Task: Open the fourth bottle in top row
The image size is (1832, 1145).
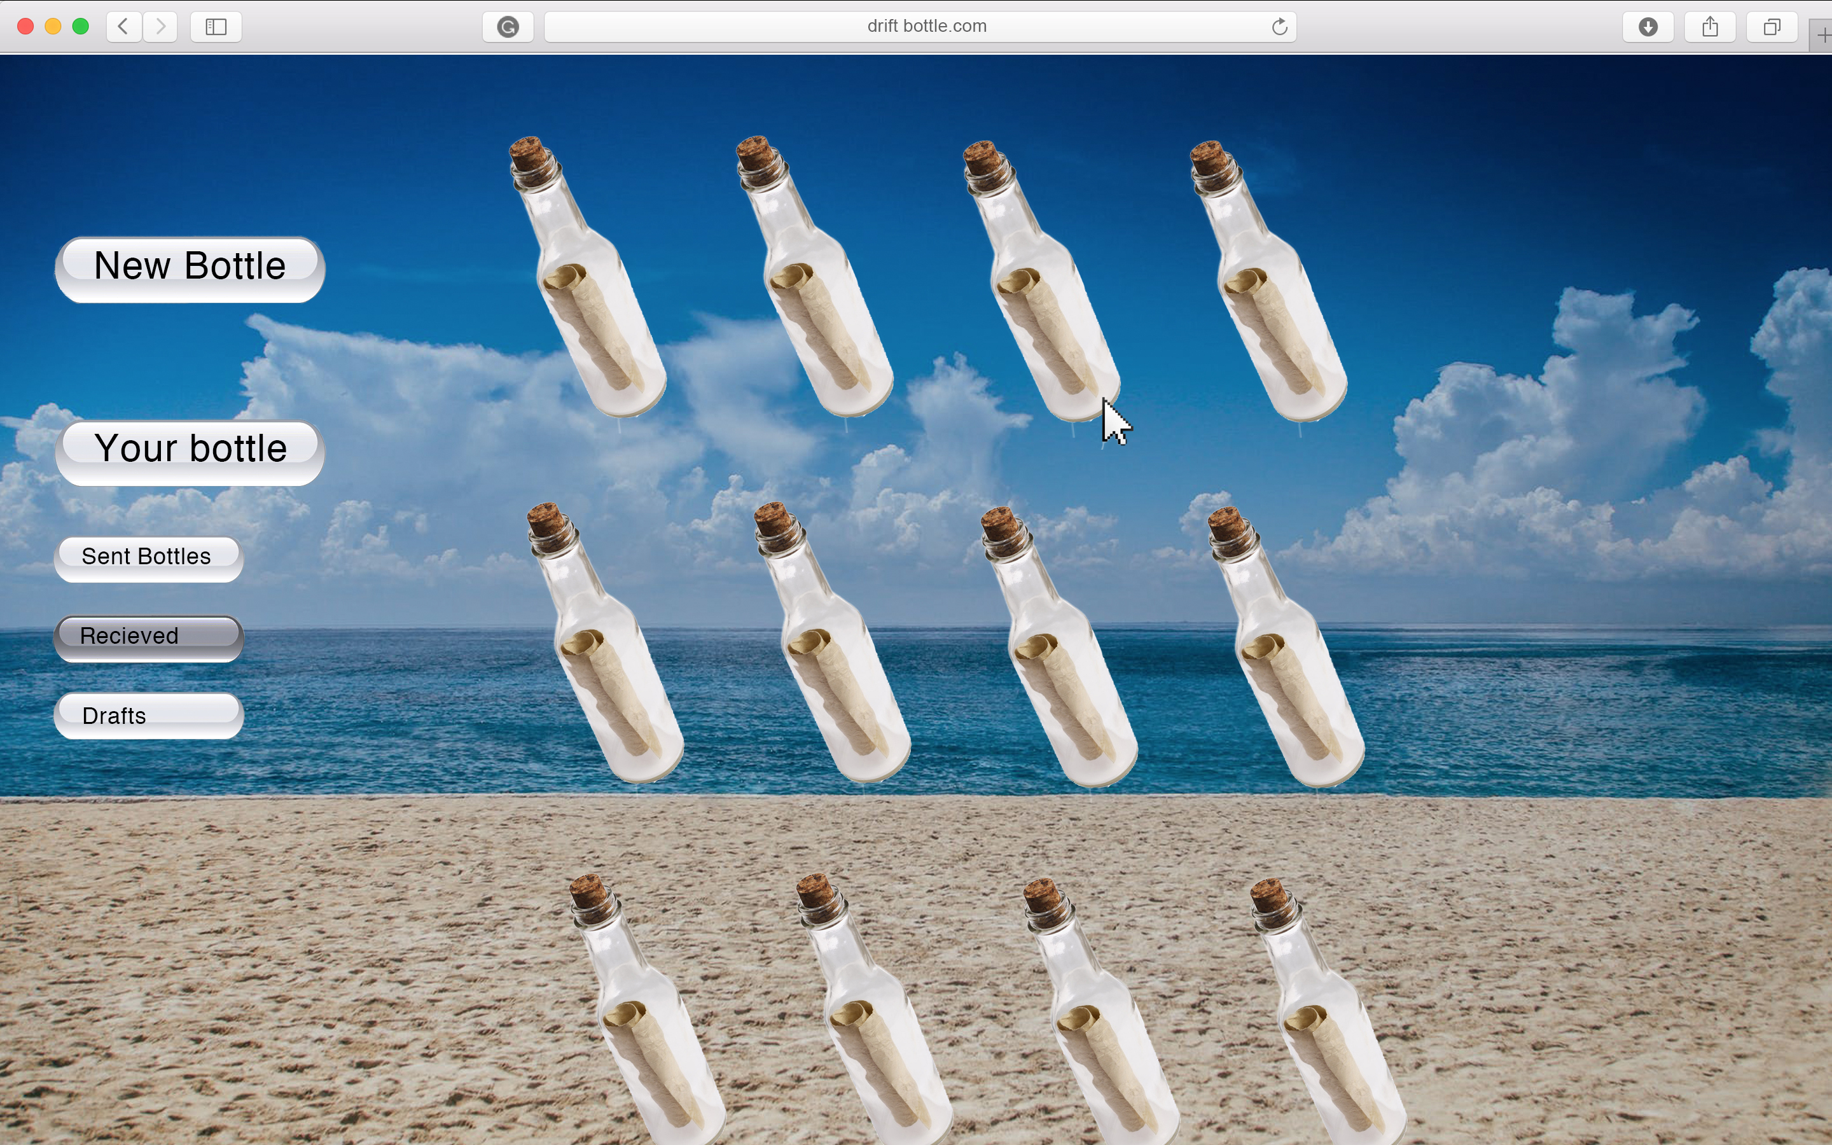Action: [1270, 281]
